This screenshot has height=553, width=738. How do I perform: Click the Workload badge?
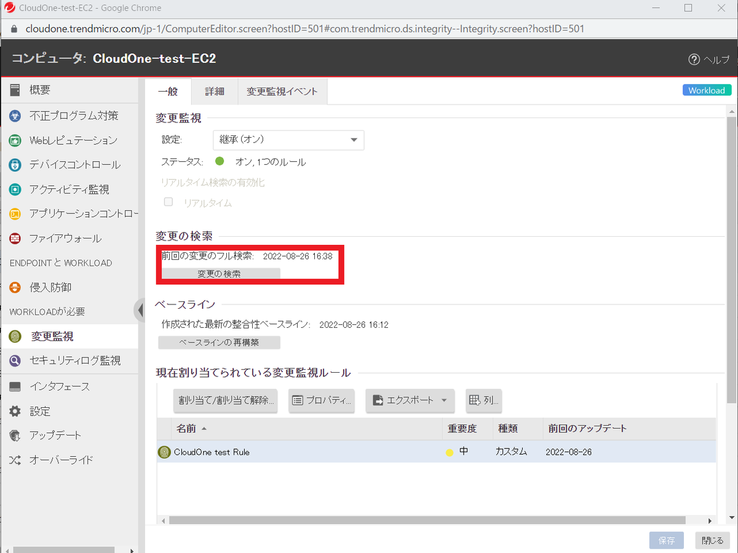pos(707,90)
